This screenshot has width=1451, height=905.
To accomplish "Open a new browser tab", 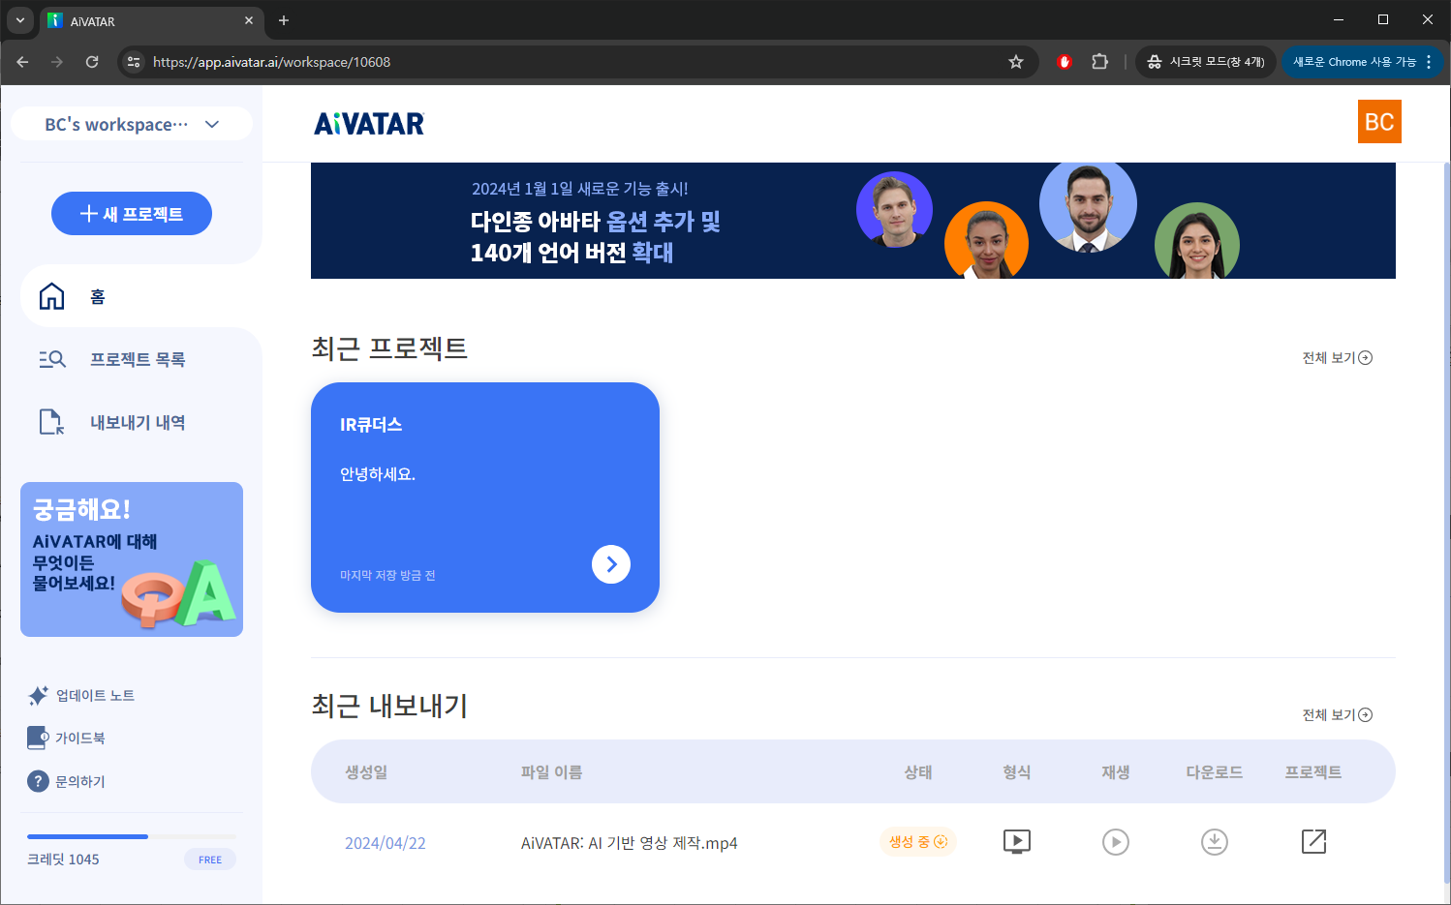I will coord(284,20).
